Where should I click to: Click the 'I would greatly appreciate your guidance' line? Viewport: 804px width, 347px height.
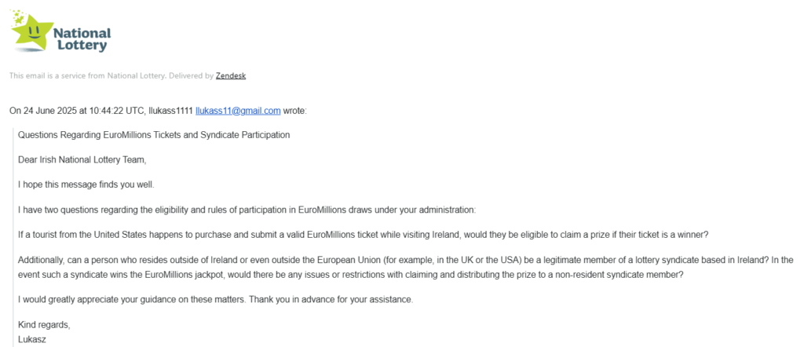click(215, 299)
